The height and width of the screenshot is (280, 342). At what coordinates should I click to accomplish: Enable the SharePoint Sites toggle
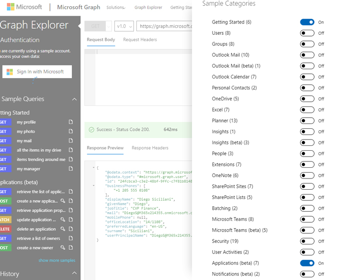coord(307,186)
